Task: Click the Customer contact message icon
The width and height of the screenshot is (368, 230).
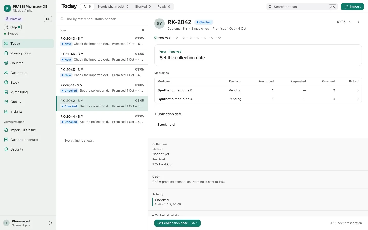Action: tap(6, 140)
